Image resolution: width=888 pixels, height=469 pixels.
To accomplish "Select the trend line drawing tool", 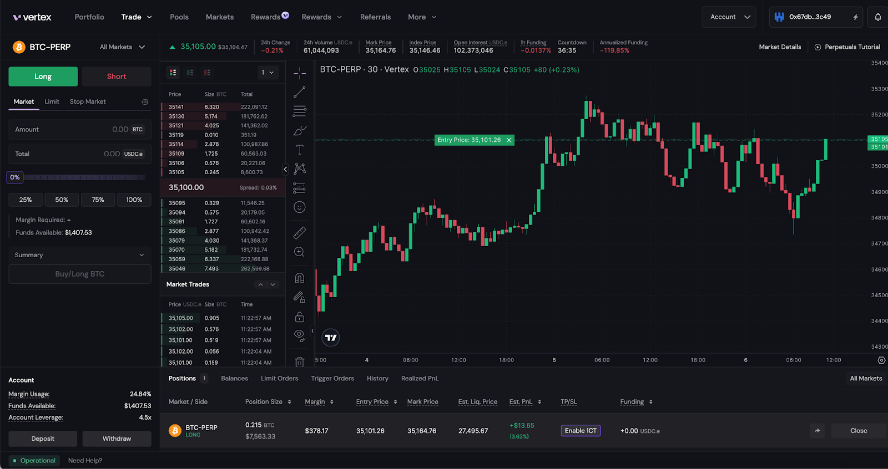I will pos(299,92).
